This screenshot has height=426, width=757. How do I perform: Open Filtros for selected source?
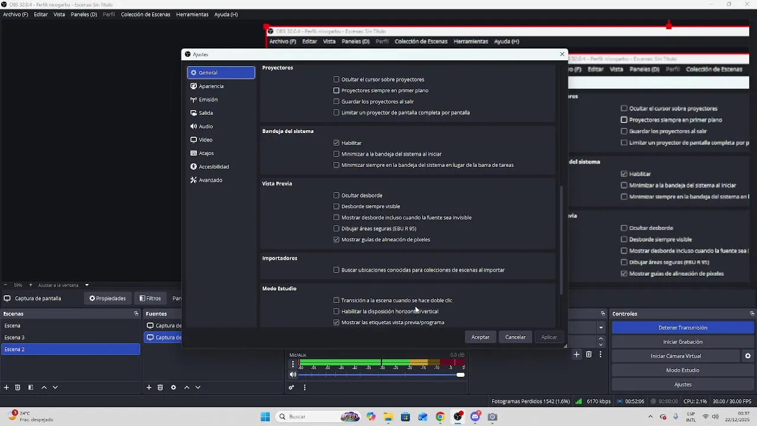click(150, 299)
